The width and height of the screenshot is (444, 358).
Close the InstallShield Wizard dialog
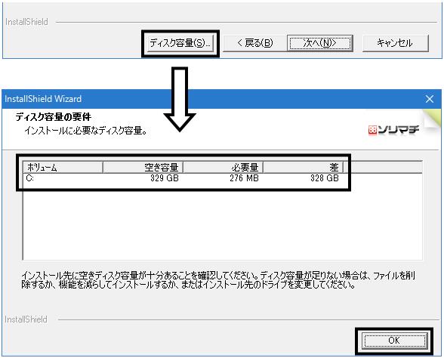click(x=430, y=99)
